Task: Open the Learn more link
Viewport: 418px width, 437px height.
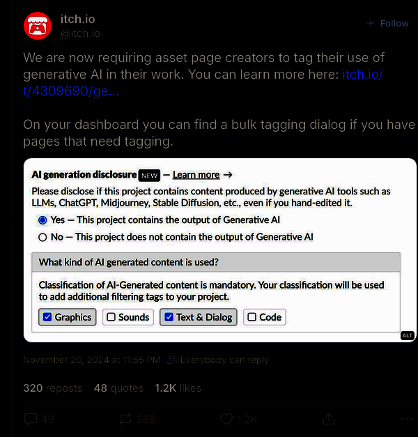Action: click(196, 175)
